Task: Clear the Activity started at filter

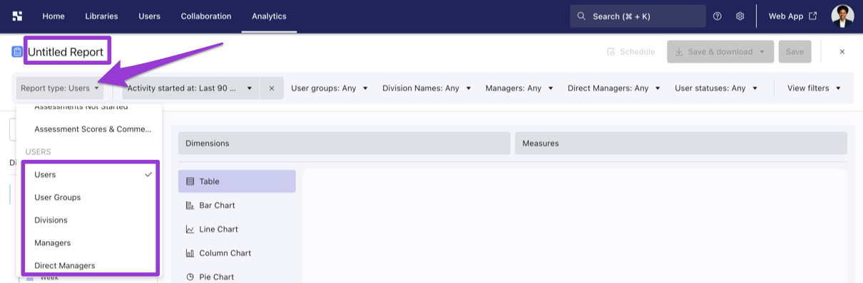Action: tap(272, 88)
